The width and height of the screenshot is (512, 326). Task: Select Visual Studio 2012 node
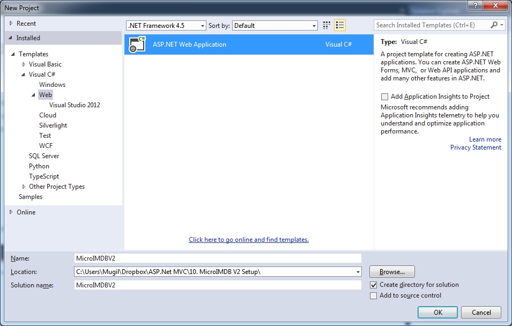point(75,105)
